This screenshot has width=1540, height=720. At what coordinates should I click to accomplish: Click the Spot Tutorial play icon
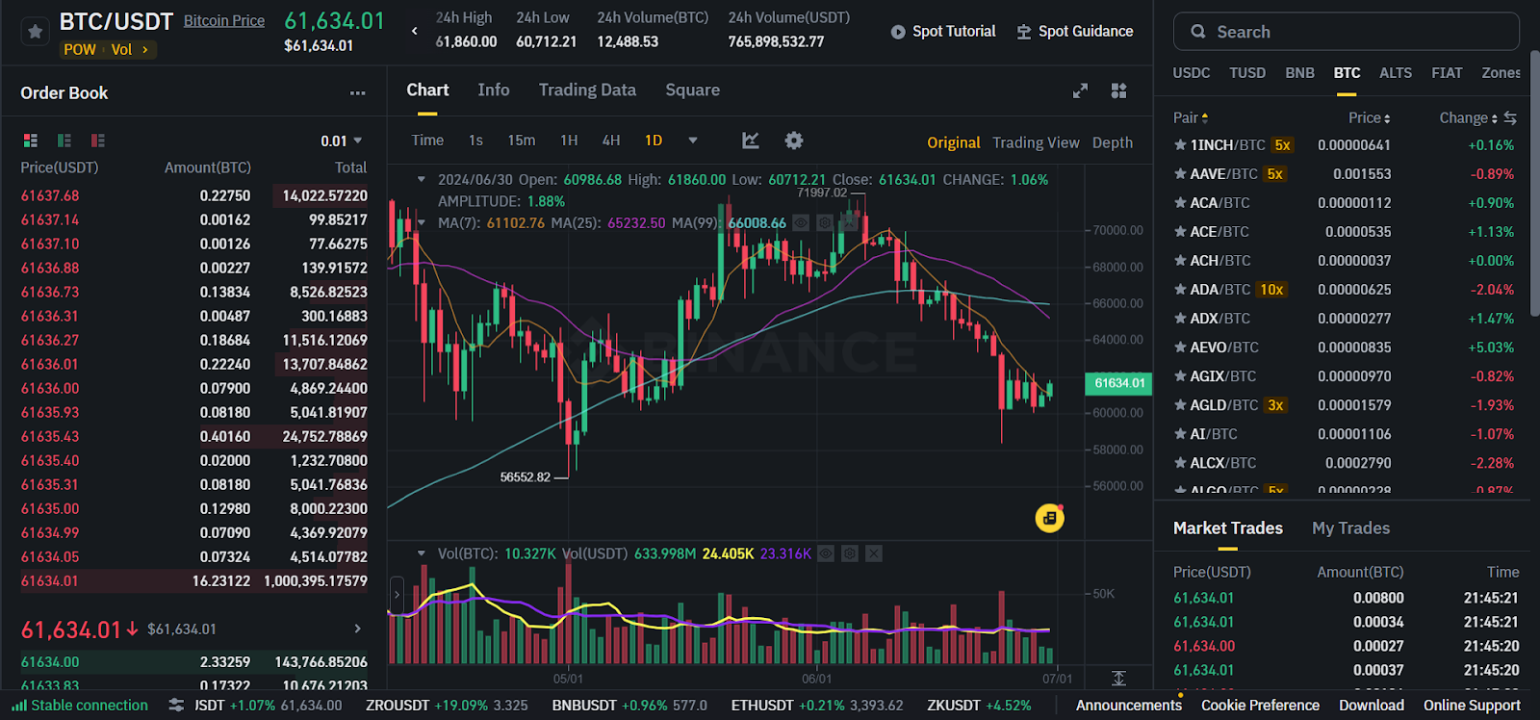click(898, 32)
